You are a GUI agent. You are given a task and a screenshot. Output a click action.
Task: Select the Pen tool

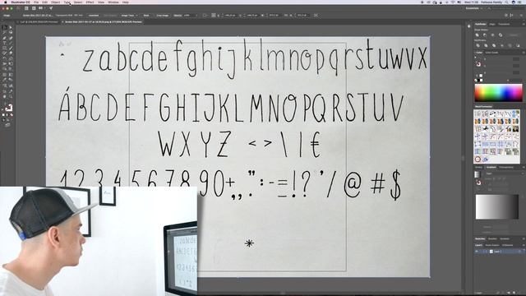pos(4,38)
